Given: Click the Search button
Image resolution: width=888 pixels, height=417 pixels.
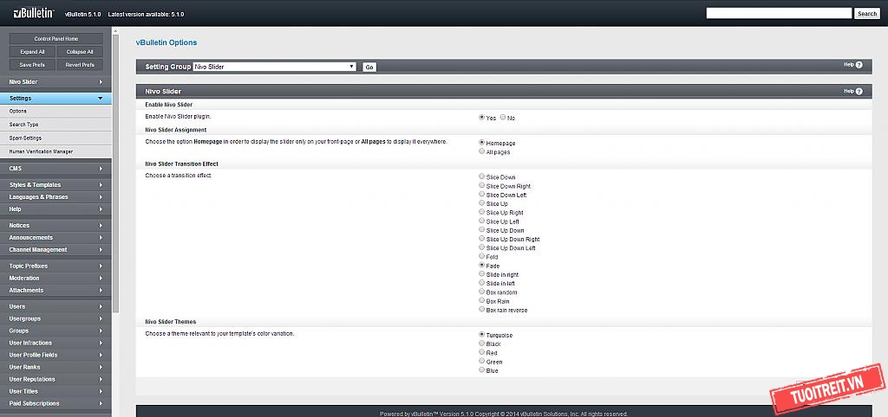Looking at the screenshot, I should [867, 14].
